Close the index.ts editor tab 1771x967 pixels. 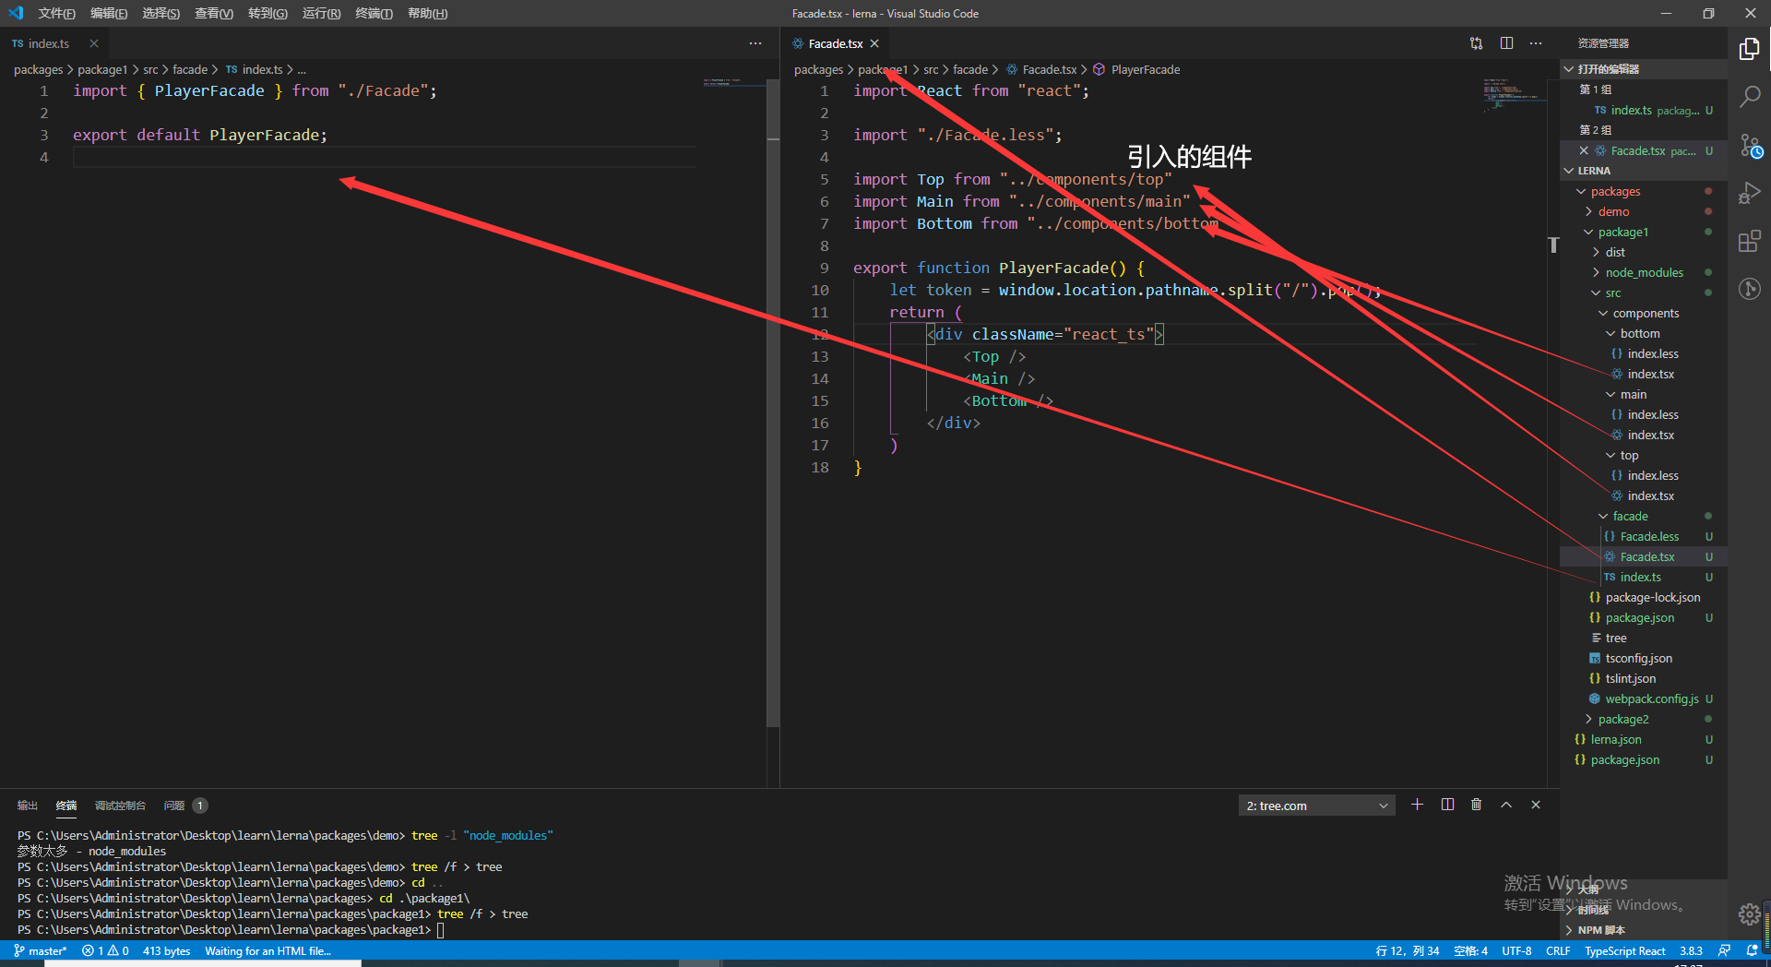[x=94, y=43]
